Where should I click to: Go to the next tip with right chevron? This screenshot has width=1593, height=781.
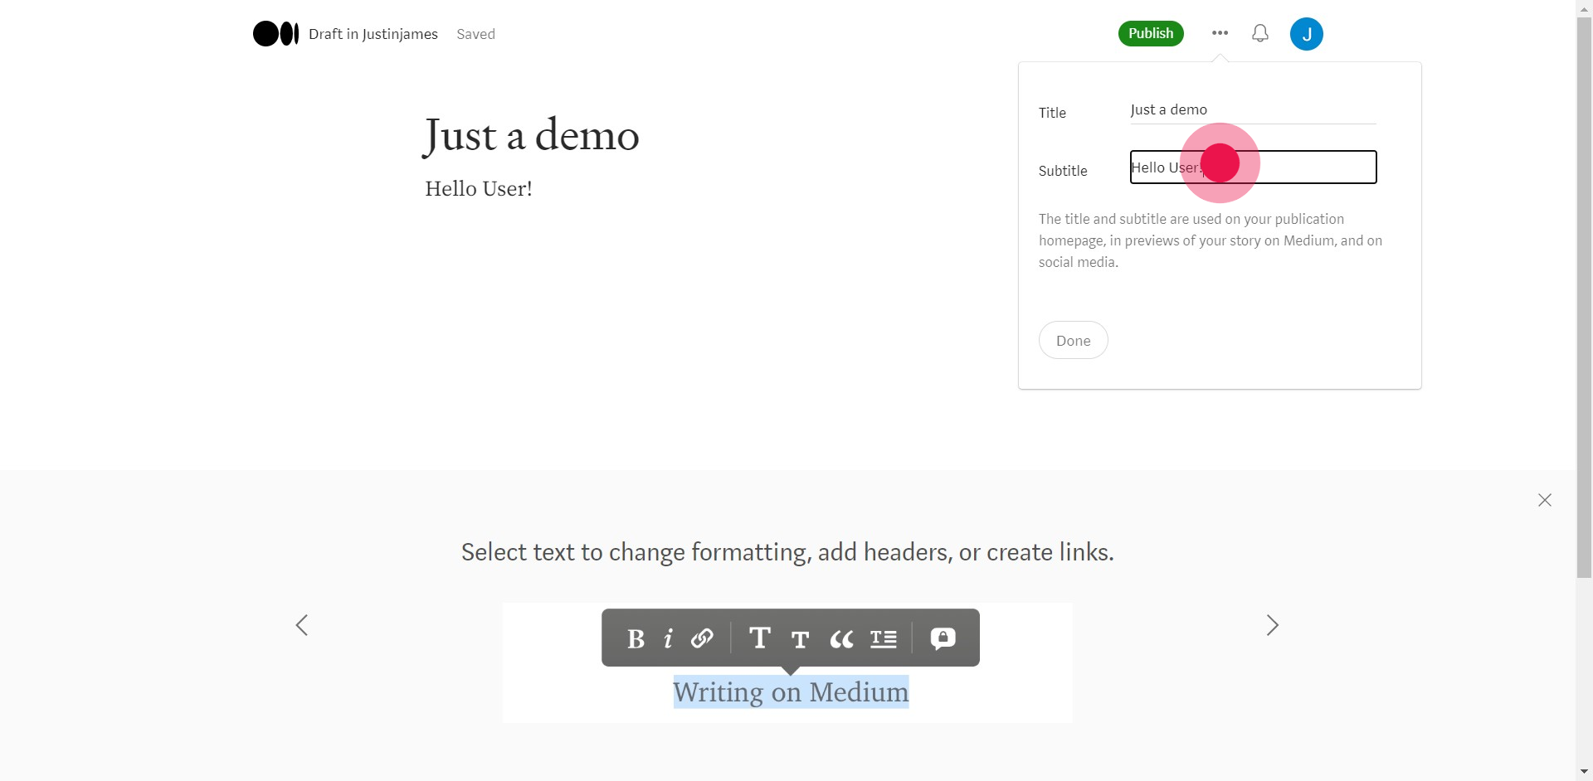[1272, 625]
